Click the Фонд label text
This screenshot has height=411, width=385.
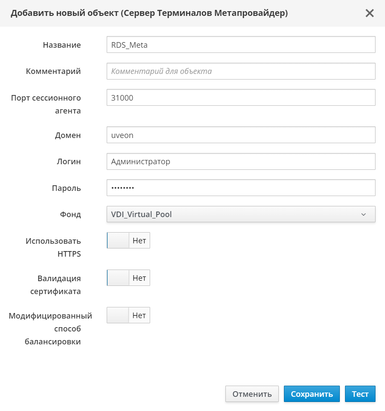click(70, 215)
